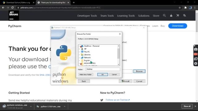Screen dimensions: 198x111
Task: Open the Store menu item
Action: pos(156,16)
